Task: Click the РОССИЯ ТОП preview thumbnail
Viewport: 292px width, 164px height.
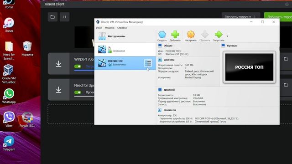Action: pyautogui.click(x=250, y=67)
